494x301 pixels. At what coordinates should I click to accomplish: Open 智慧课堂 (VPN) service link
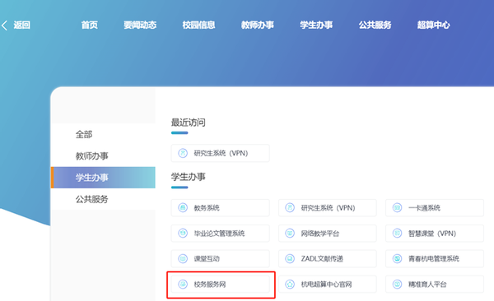pyautogui.click(x=435, y=234)
